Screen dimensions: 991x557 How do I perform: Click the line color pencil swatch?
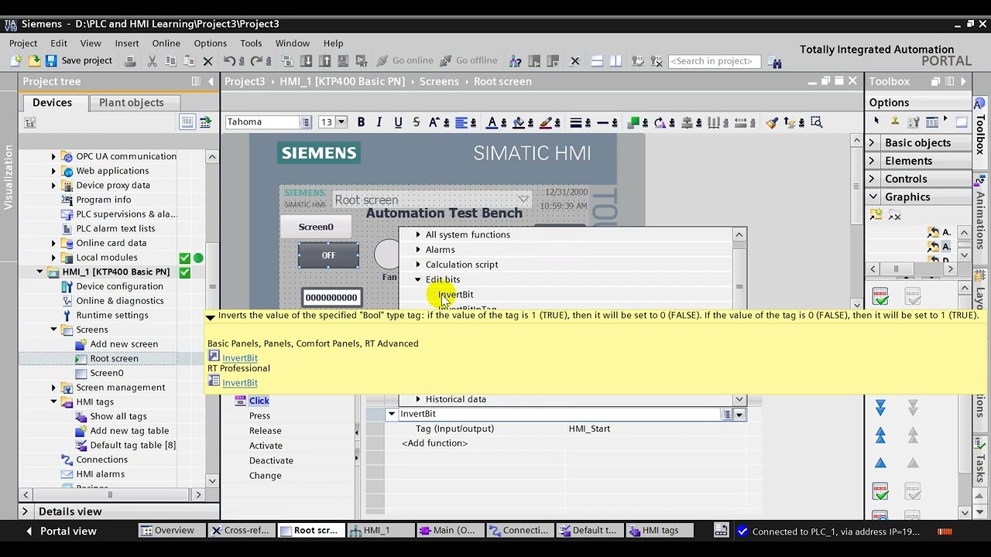[x=546, y=122]
